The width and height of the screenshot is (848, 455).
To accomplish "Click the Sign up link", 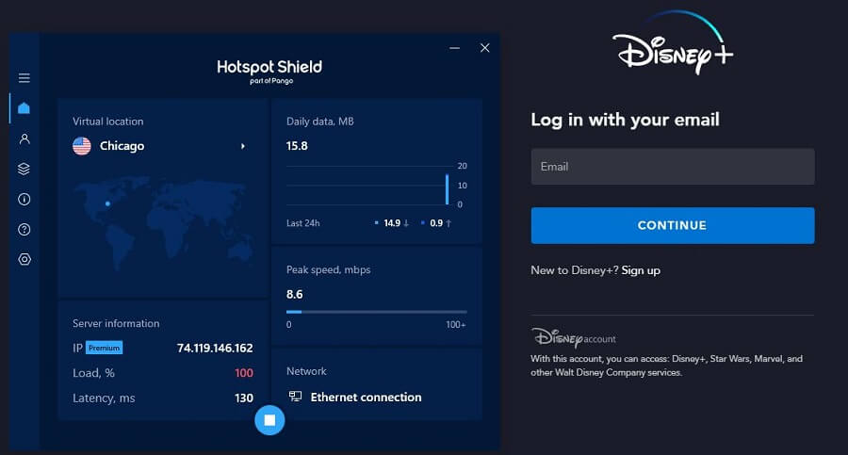I will click(x=641, y=270).
